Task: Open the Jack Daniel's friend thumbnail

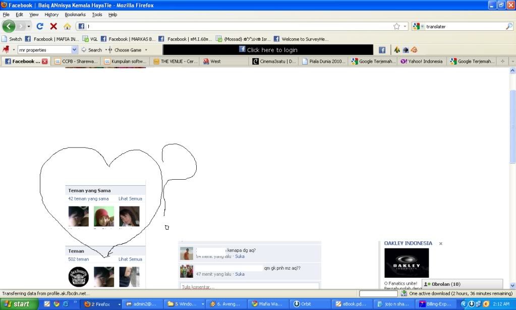Action: 78,277
